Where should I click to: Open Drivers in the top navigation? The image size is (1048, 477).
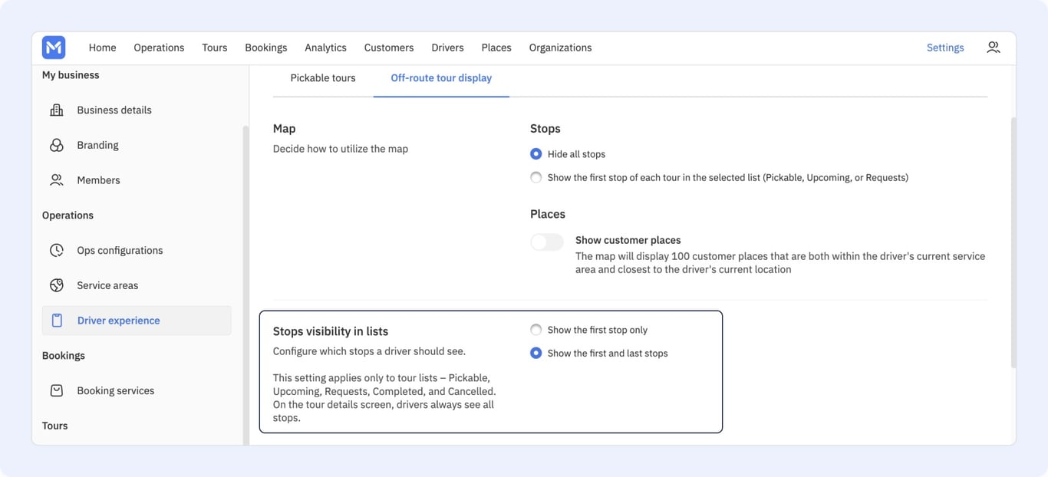(x=447, y=48)
